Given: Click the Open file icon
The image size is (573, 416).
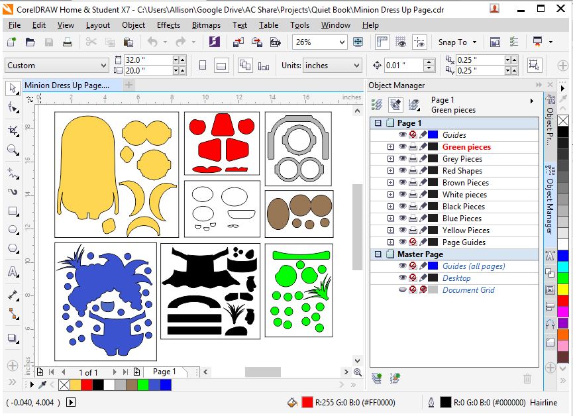Looking at the screenshot, I should (x=30, y=42).
